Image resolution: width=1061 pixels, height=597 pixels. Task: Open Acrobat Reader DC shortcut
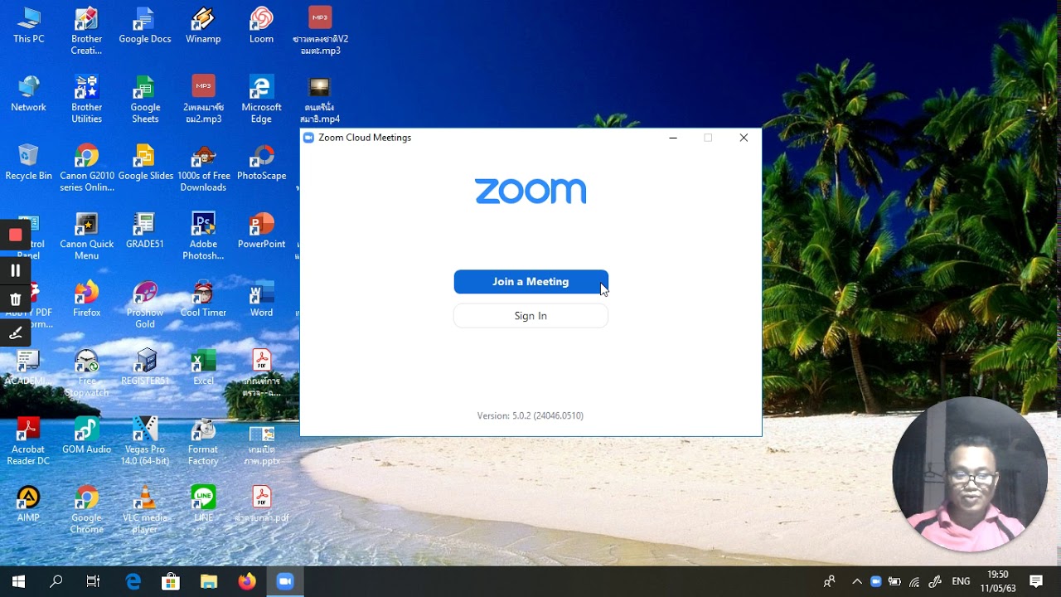(x=28, y=441)
